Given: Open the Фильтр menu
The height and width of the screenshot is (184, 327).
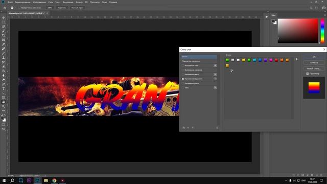Looking at the screenshot, I should click(x=79, y=2).
